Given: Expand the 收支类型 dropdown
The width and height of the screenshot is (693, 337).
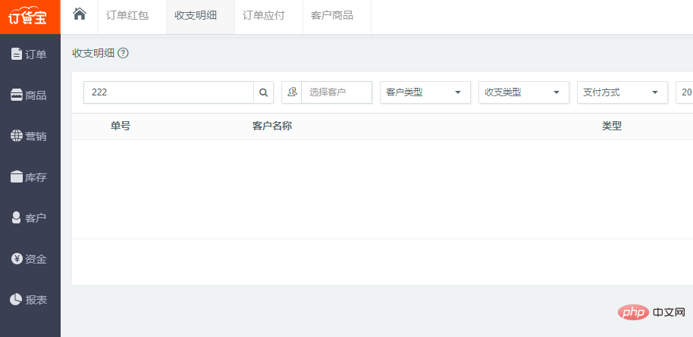Looking at the screenshot, I should (x=524, y=92).
